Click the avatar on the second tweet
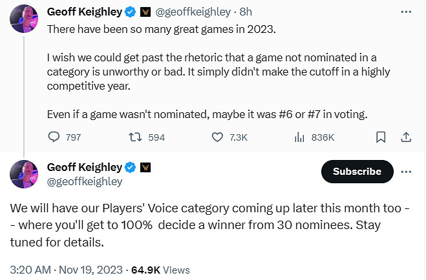Screen dimensions: 426x280 click(22, 174)
